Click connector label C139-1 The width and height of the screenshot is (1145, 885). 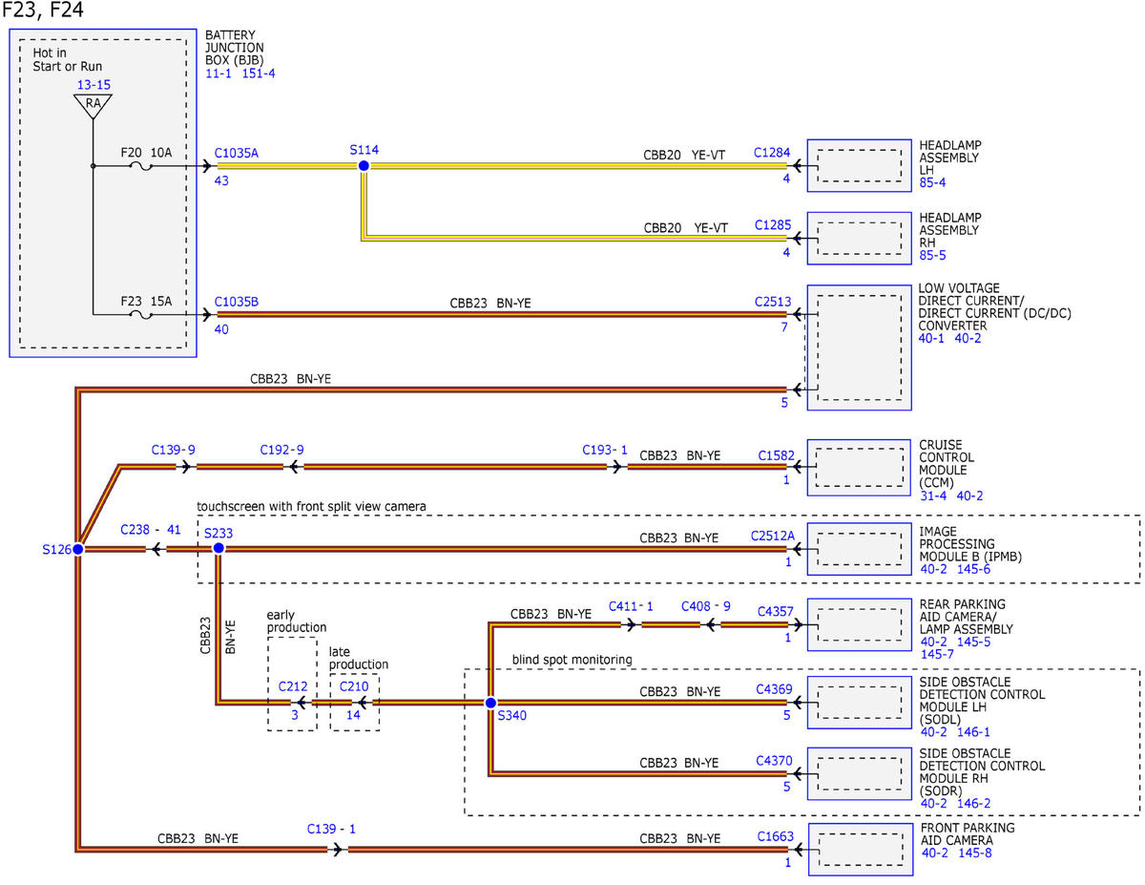pyautogui.click(x=332, y=829)
